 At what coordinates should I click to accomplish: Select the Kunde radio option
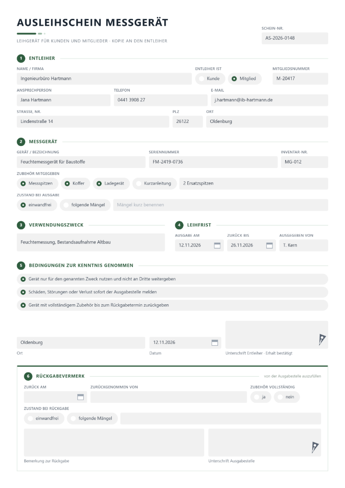tap(210, 79)
